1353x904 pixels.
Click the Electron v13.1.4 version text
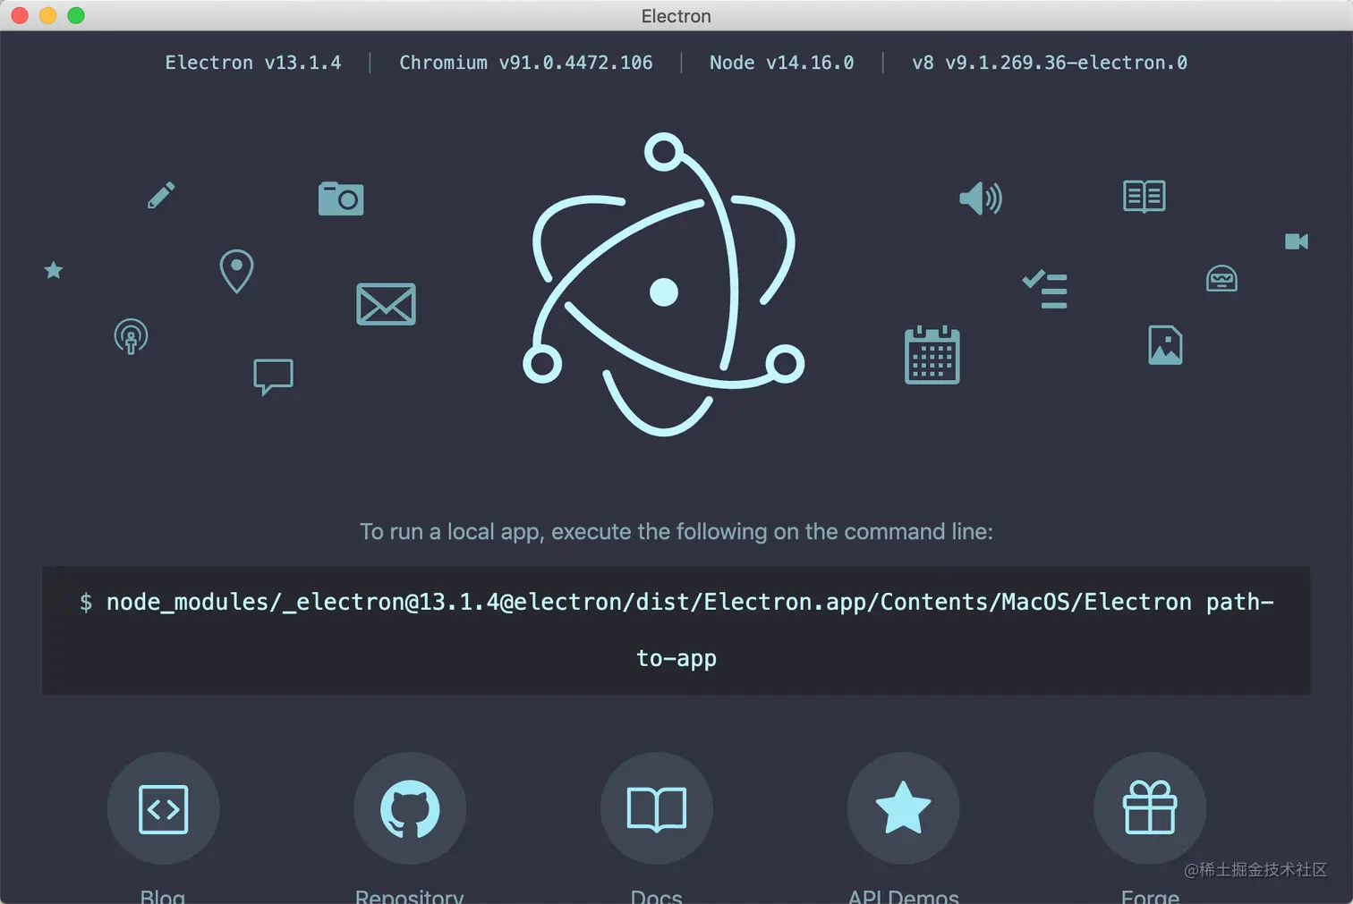point(253,63)
